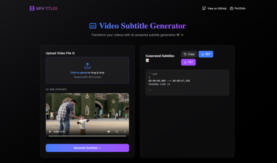Click the IMG_2016.MOV file name
Viewport: 277px width, 163px height.
pyautogui.click(x=58, y=90)
